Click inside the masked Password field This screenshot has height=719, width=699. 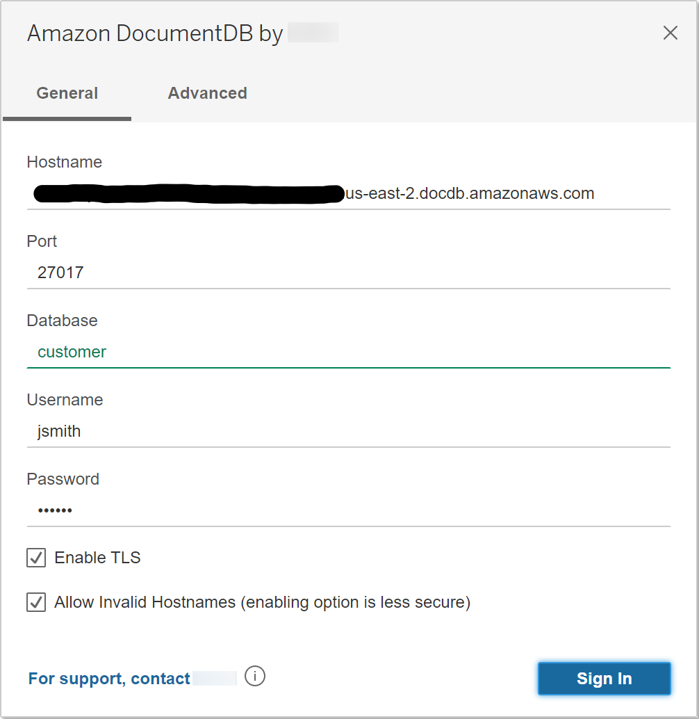click(347, 510)
